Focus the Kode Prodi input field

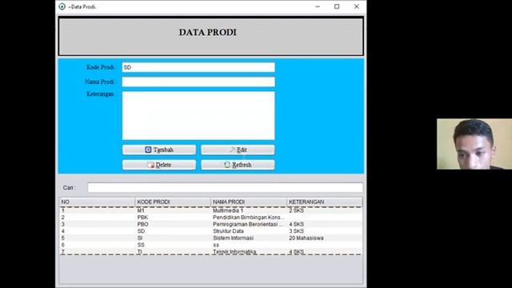coord(198,67)
